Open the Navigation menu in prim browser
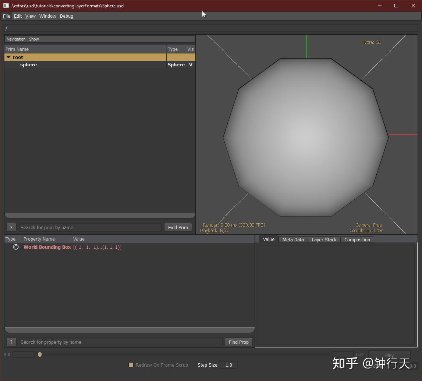 click(16, 39)
